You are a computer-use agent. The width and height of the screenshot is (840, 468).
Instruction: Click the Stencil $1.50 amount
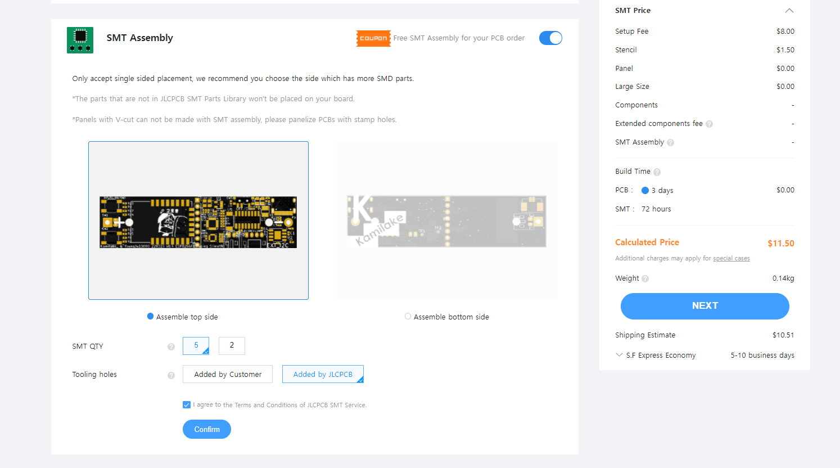tap(785, 50)
